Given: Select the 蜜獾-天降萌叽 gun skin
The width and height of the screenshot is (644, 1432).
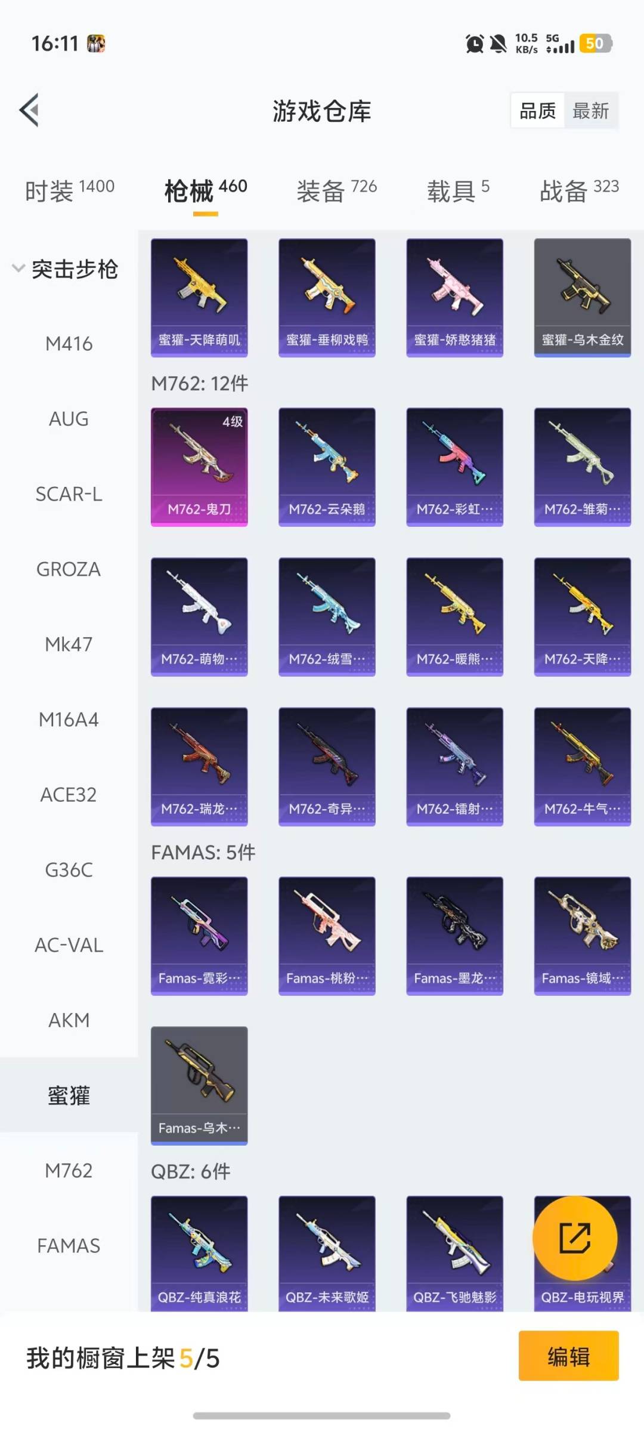Looking at the screenshot, I should tap(199, 298).
